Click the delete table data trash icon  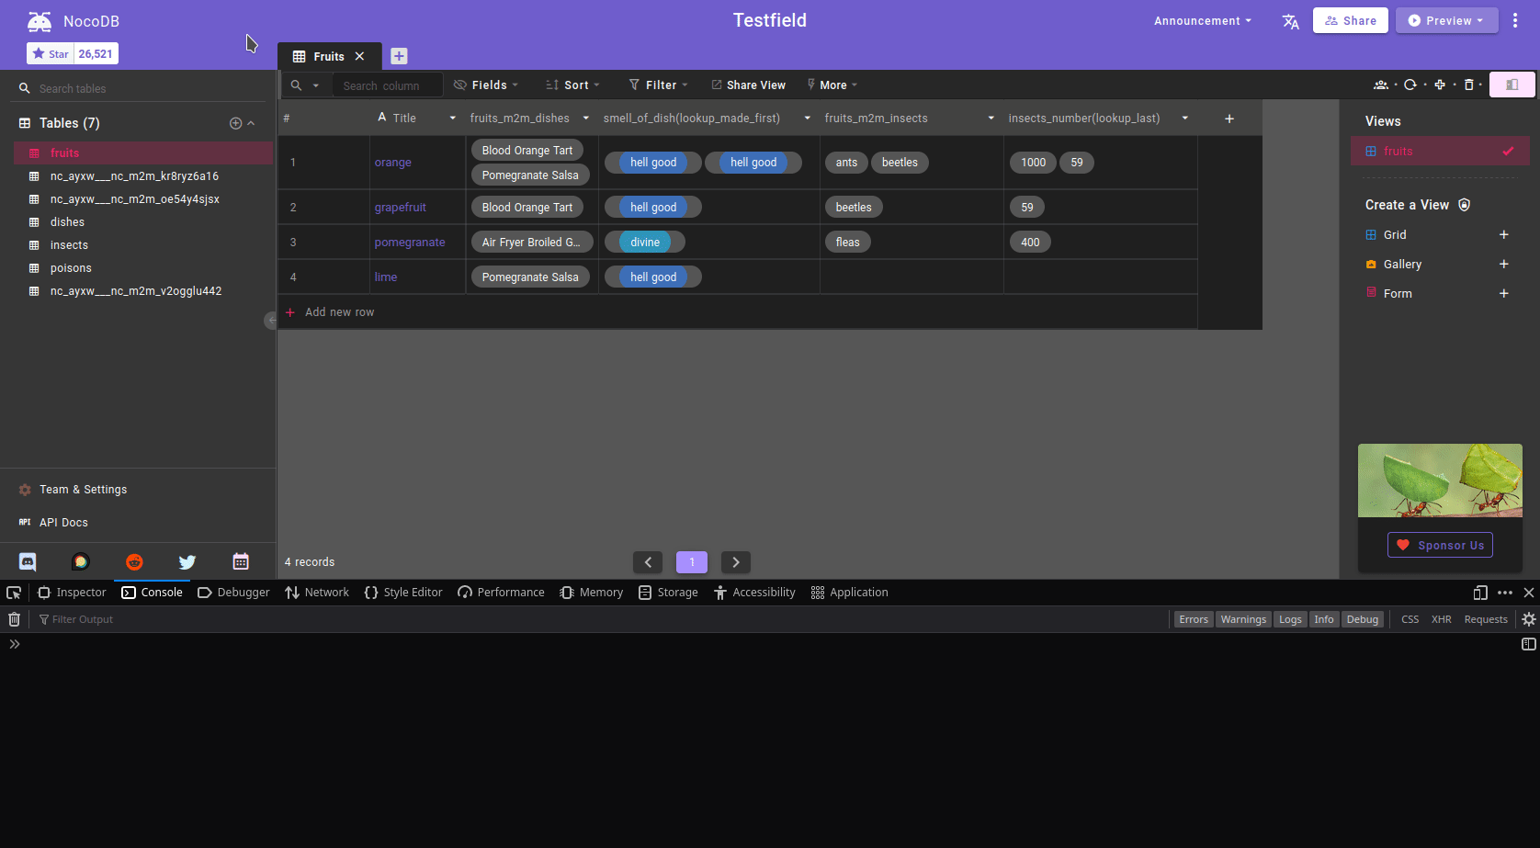coord(1469,85)
